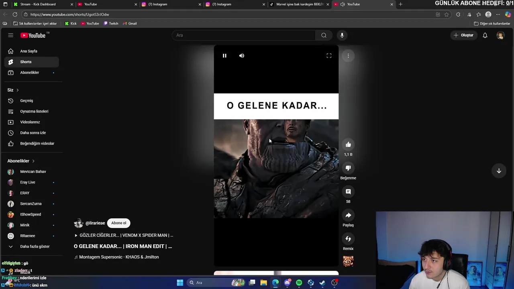This screenshot has height=289, width=514.
Task: Open SercanZurna channel subscription
Action: [x=32, y=204]
